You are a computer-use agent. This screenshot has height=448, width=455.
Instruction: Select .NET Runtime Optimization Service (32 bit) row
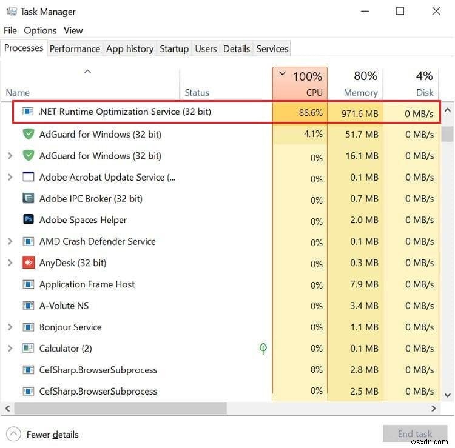click(227, 112)
